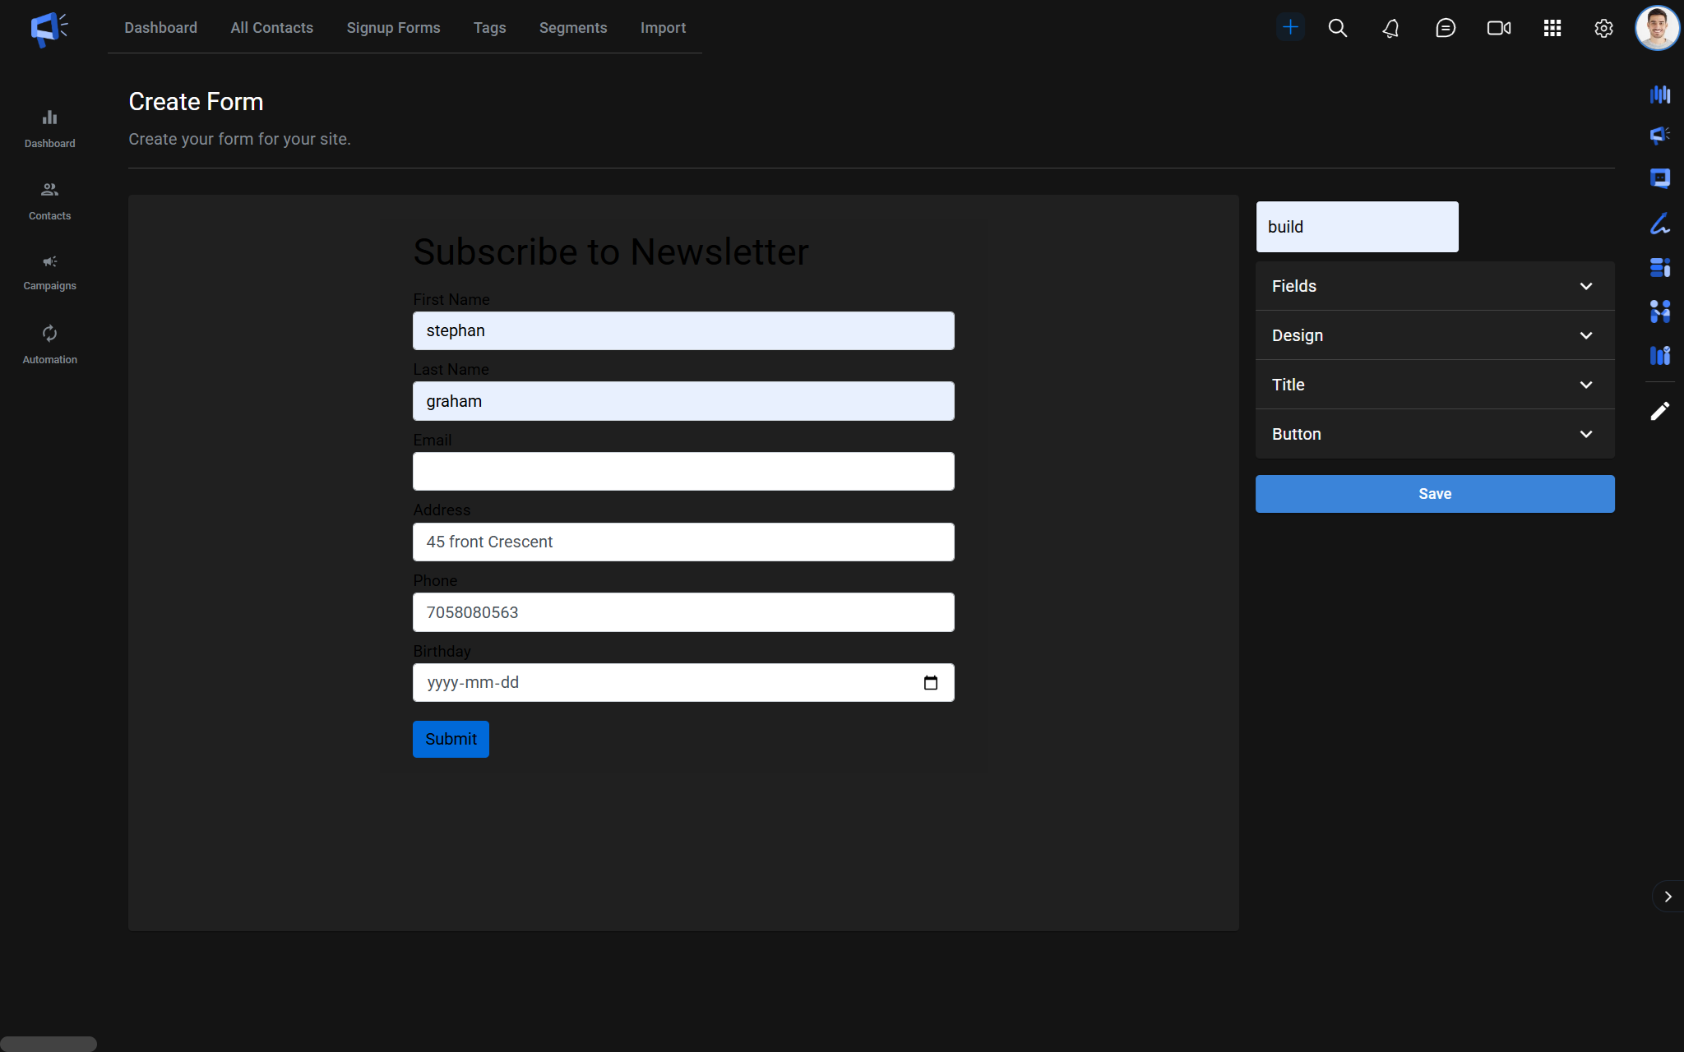Click the blue plus add icon
The height and width of the screenshot is (1052, 1684).
point(1290,27)
